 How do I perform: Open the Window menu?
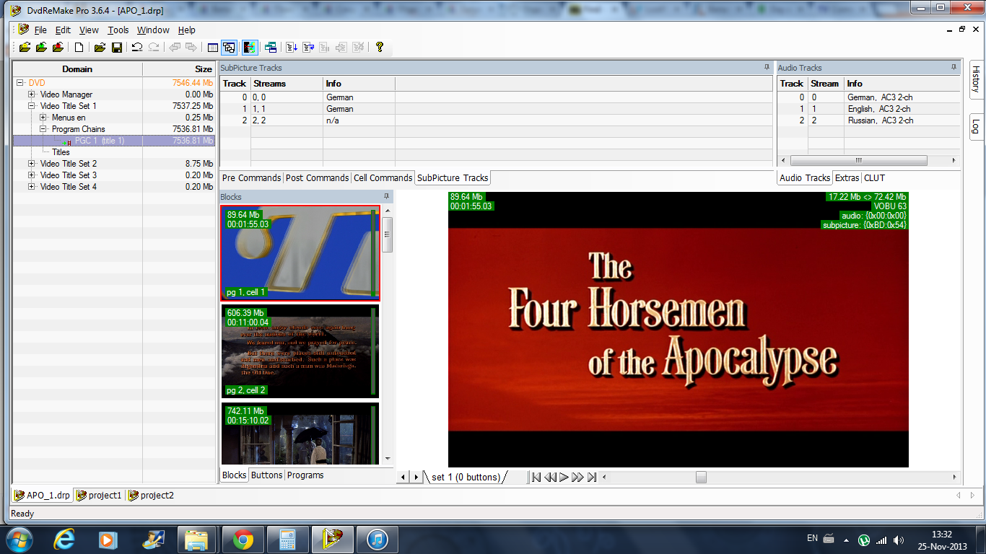pyautogui.click(x=153, y=30)
